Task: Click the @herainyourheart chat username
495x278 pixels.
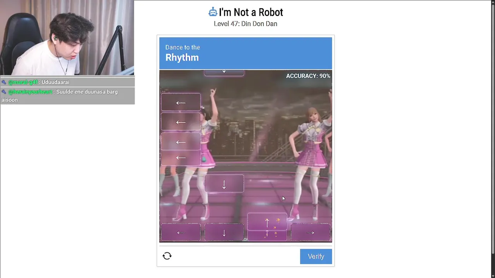Action: coord(30,92)
